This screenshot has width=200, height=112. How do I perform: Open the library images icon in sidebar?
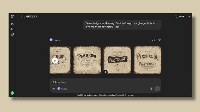coord(12,34)
